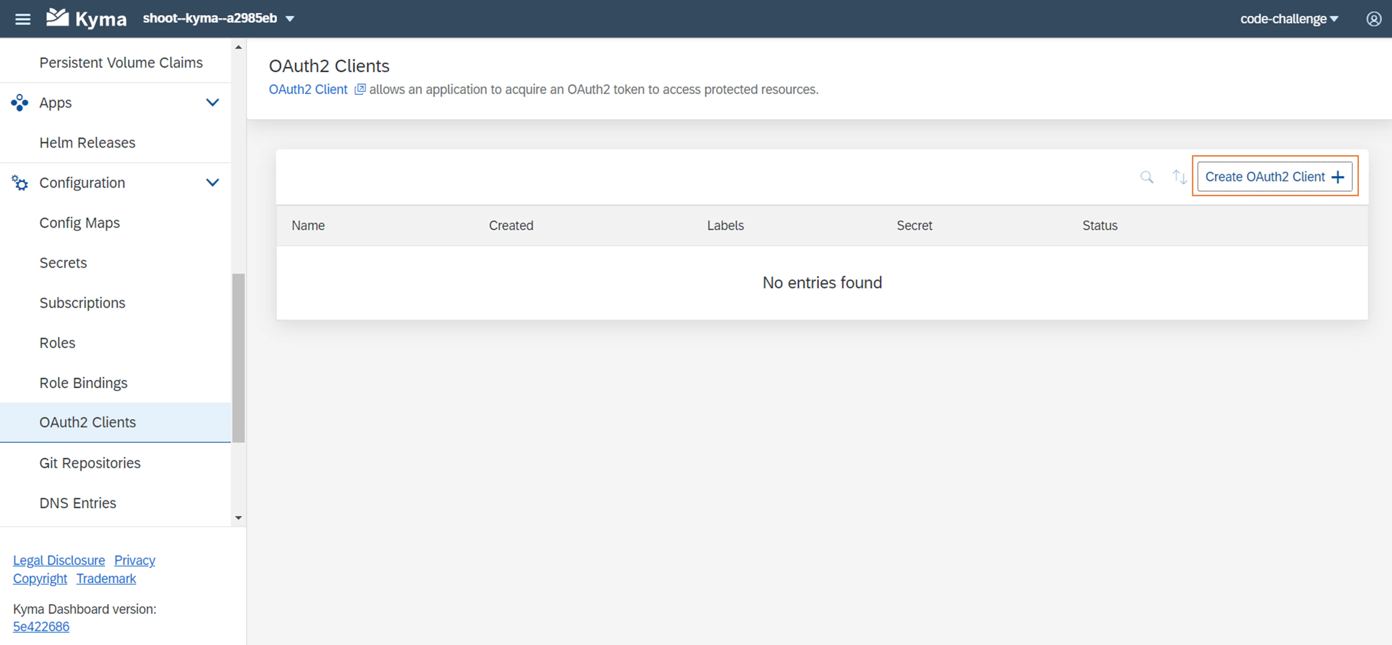Screen dimensions: 1392x645
Task: Open the OAuth2 Client documentation link
Action: 308,89
